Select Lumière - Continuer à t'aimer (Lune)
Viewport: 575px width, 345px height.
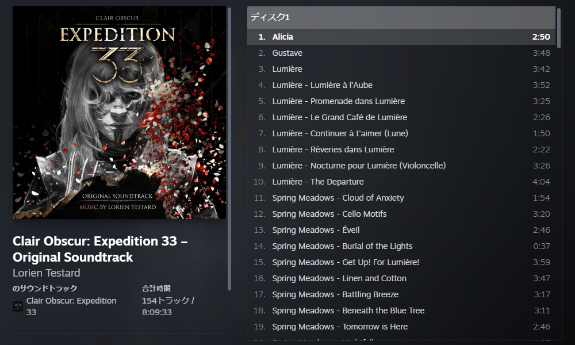pos(401,133)
